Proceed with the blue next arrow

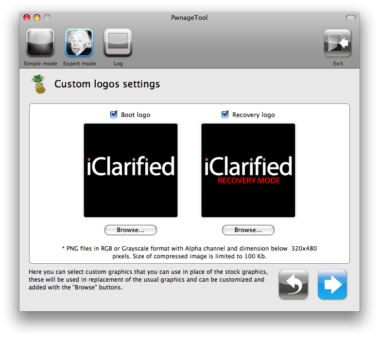click(x=332, y=284)
